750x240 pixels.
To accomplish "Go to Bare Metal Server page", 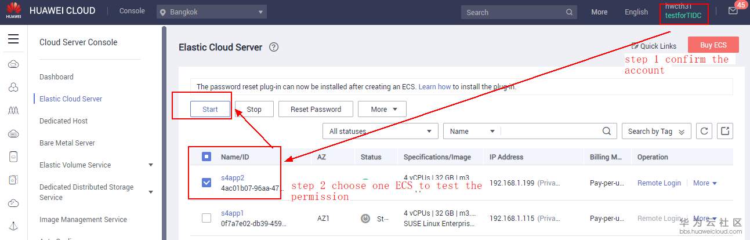I will tap(67, 143).
